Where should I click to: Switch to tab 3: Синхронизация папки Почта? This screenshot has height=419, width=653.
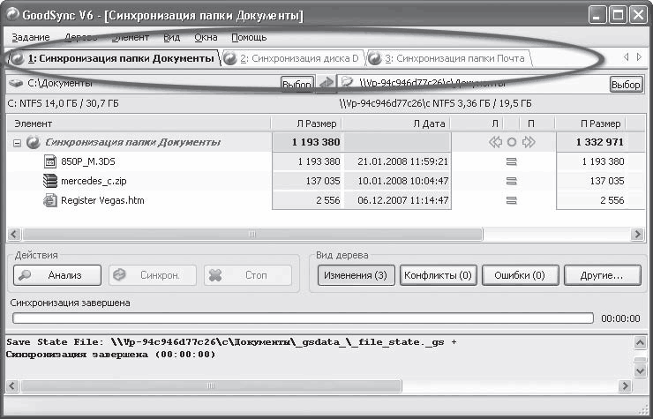coord(450,58)
